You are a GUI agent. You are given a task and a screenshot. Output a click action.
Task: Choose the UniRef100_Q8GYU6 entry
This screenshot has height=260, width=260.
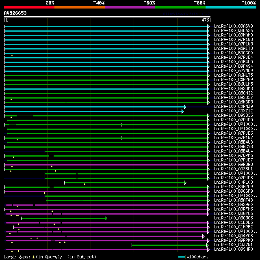click(233, 214)
